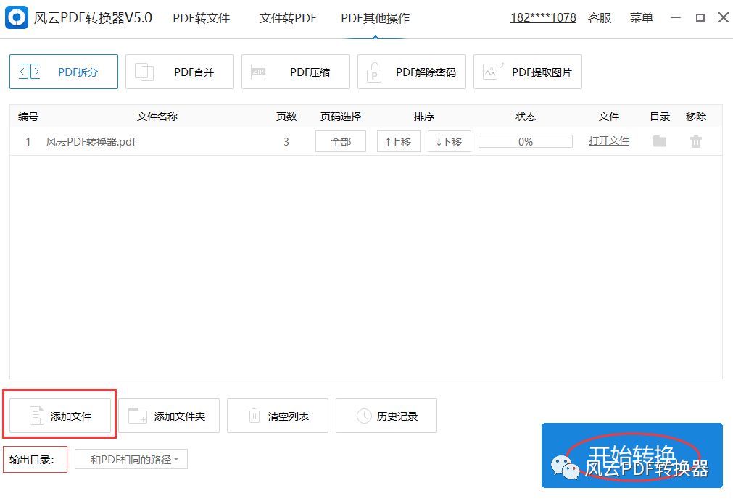Open the PDF提取图片 image extraction tool
Image resolution: width=733 pixels, height=501 pixels.
click(527, 72)
